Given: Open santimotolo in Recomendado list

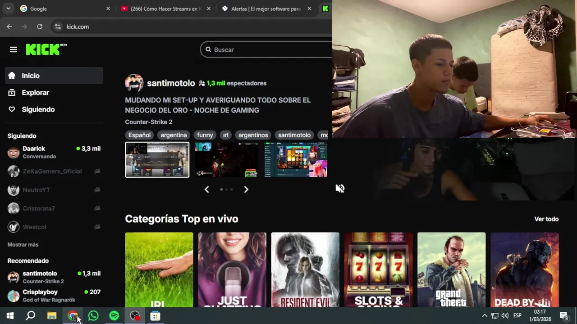Looking at the screenshot, I should pyautogui.click(x=54, y=277).
